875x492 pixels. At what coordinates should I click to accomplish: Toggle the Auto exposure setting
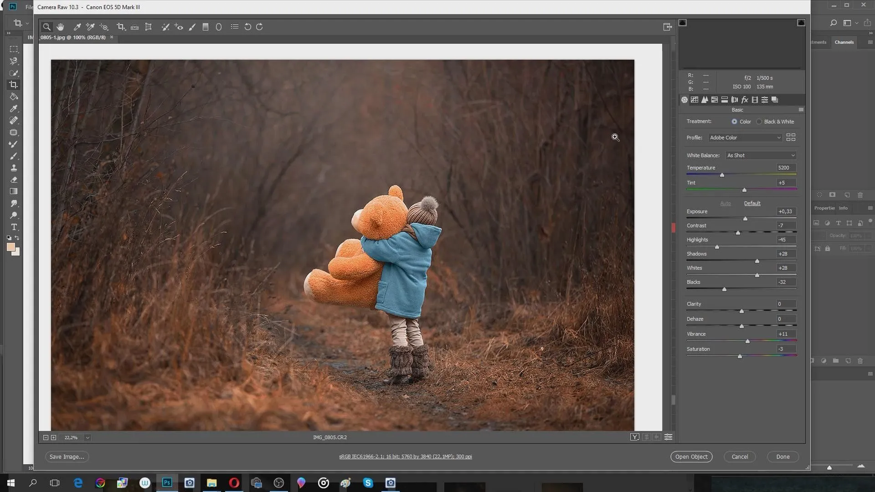[x=726, y=202]
